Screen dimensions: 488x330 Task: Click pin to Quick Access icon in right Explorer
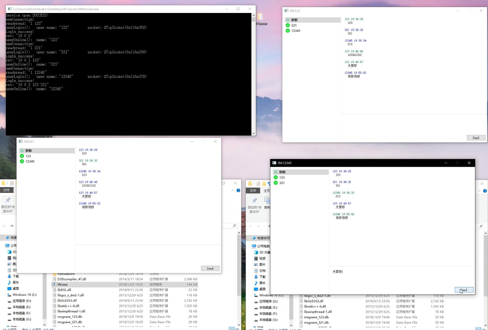click(x=255, y=201)
